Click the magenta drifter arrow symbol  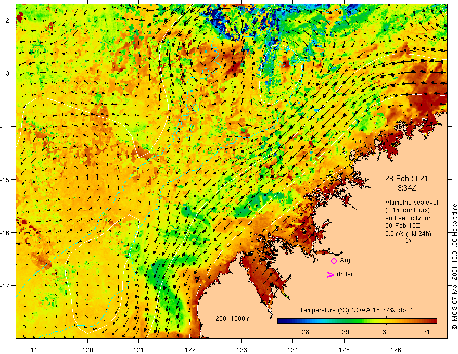tap(330, 274)
